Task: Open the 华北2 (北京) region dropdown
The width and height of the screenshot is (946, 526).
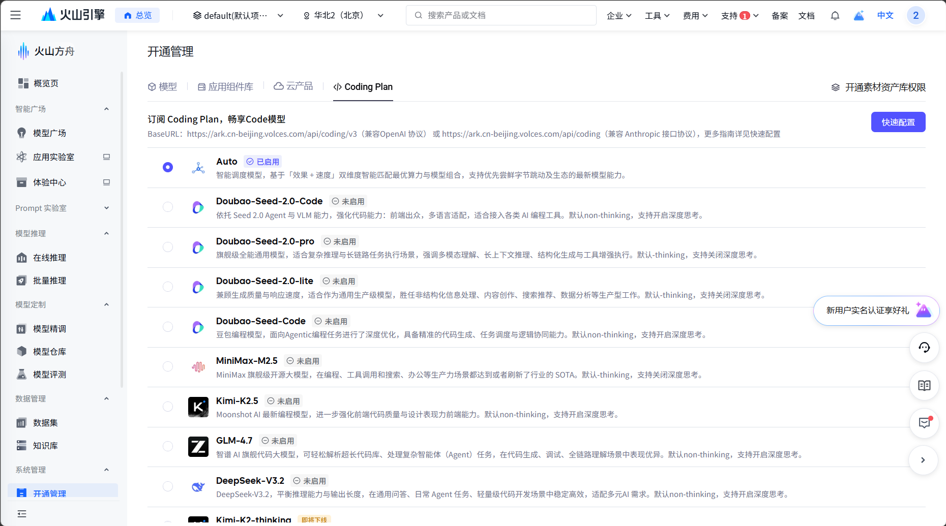Action: (x=343, y=16)
